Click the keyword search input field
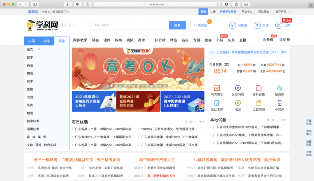The image size is (314, 181). pos(127,25)
